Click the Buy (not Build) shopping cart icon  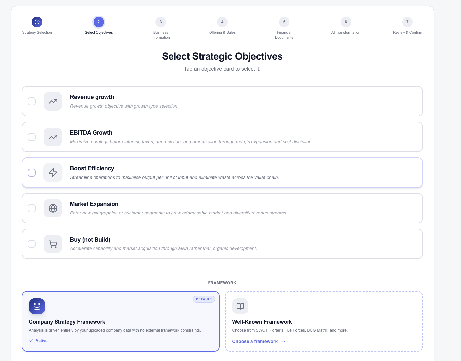point(53,244)
